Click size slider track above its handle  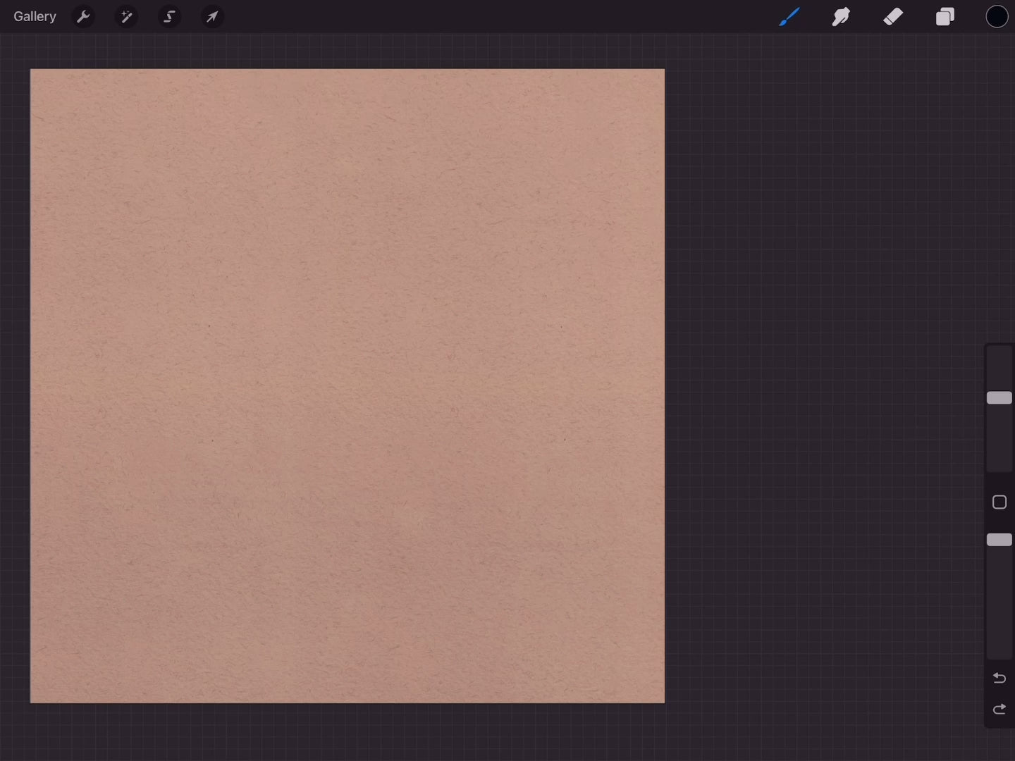point(999,366)
